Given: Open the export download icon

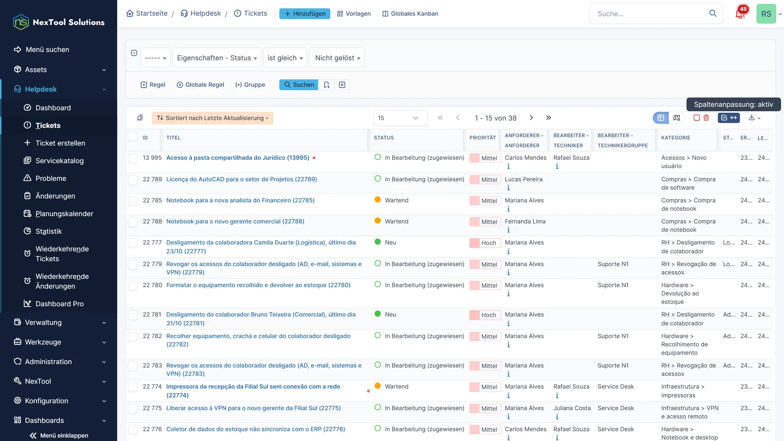Looking at the screenshot, I should [x=754, y=118].
